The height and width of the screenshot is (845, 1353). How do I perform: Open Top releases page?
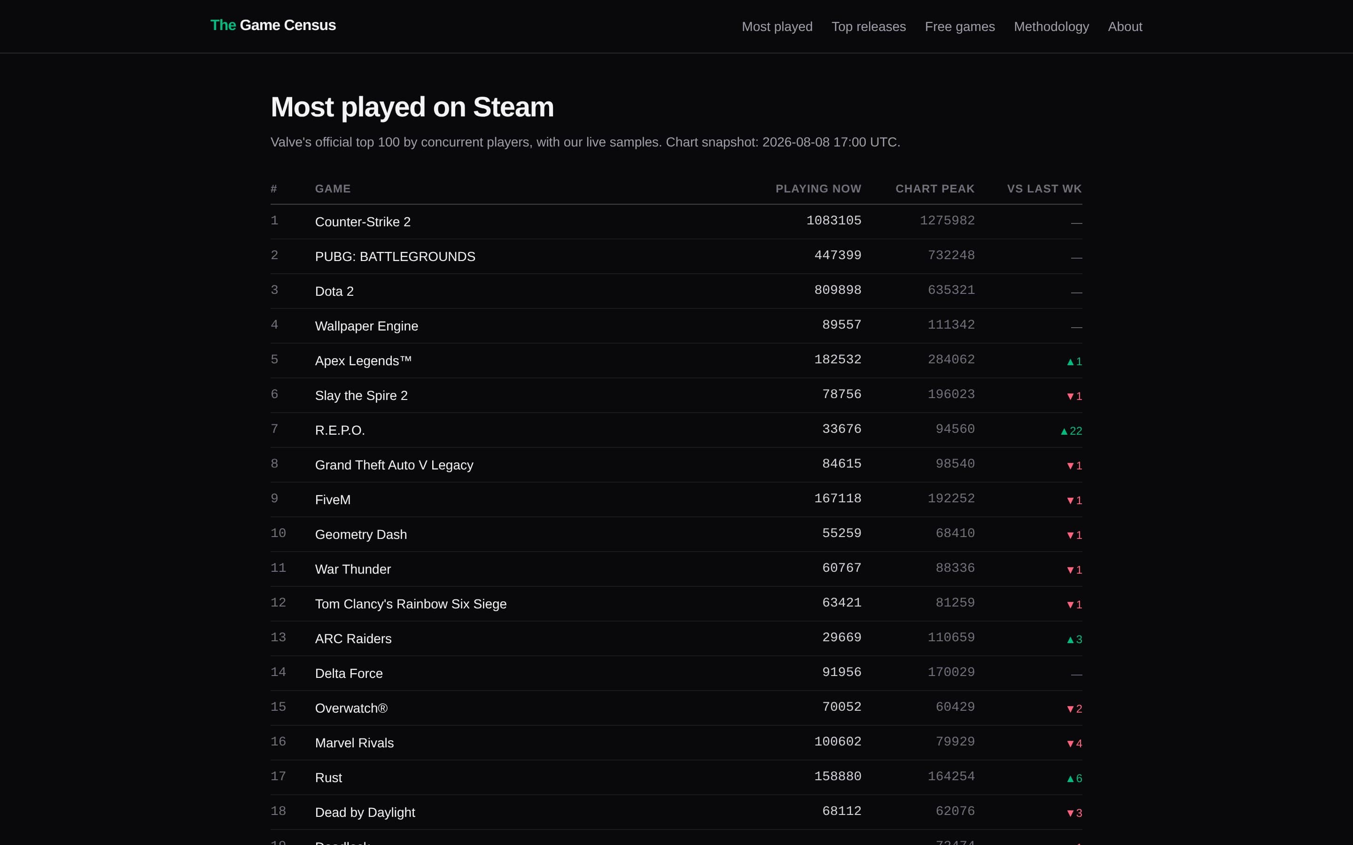coord(869,27)
